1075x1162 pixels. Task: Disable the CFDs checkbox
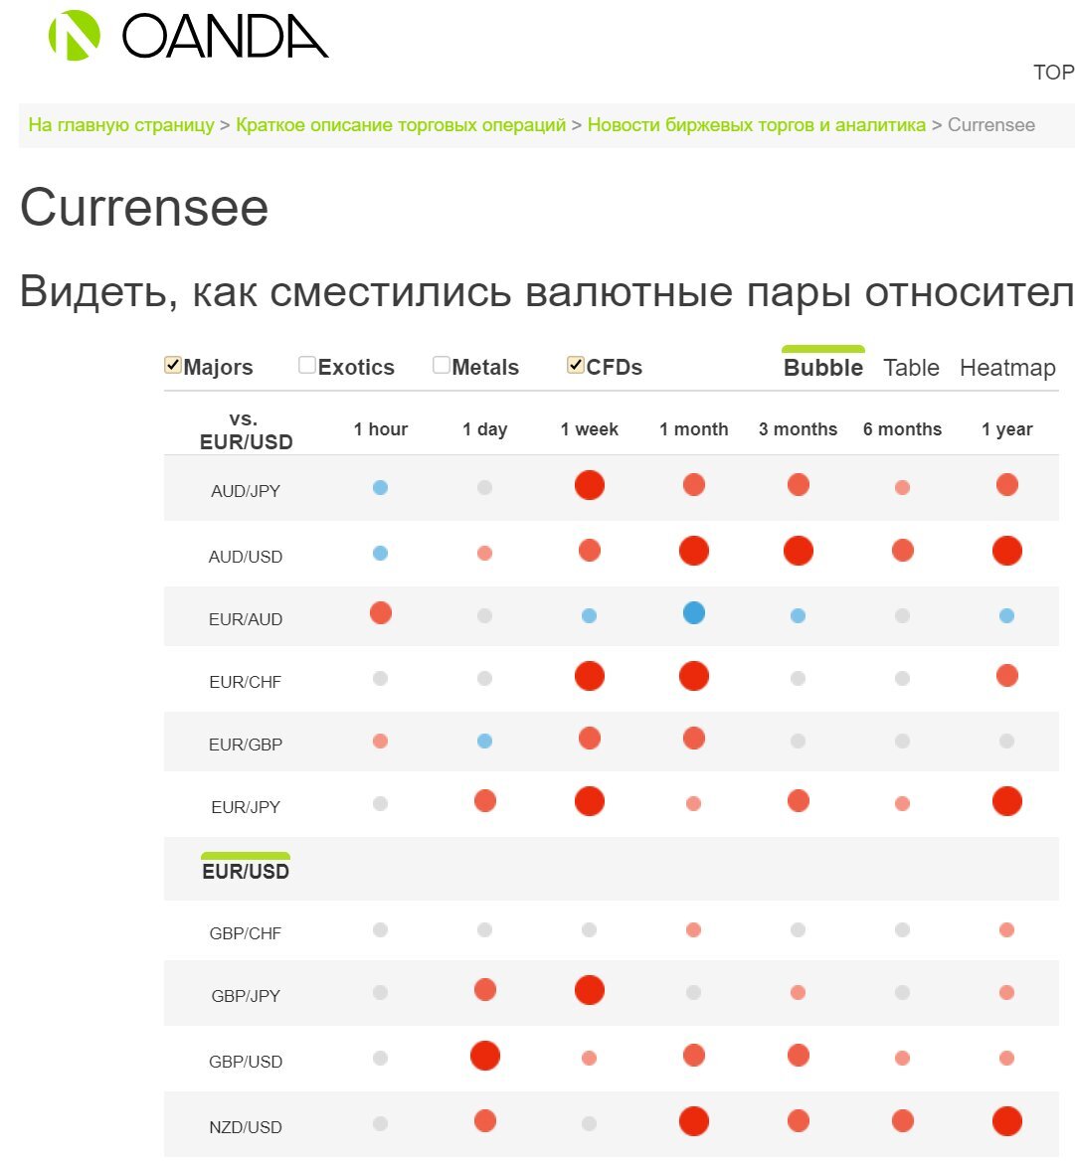[x=575, y=365]
